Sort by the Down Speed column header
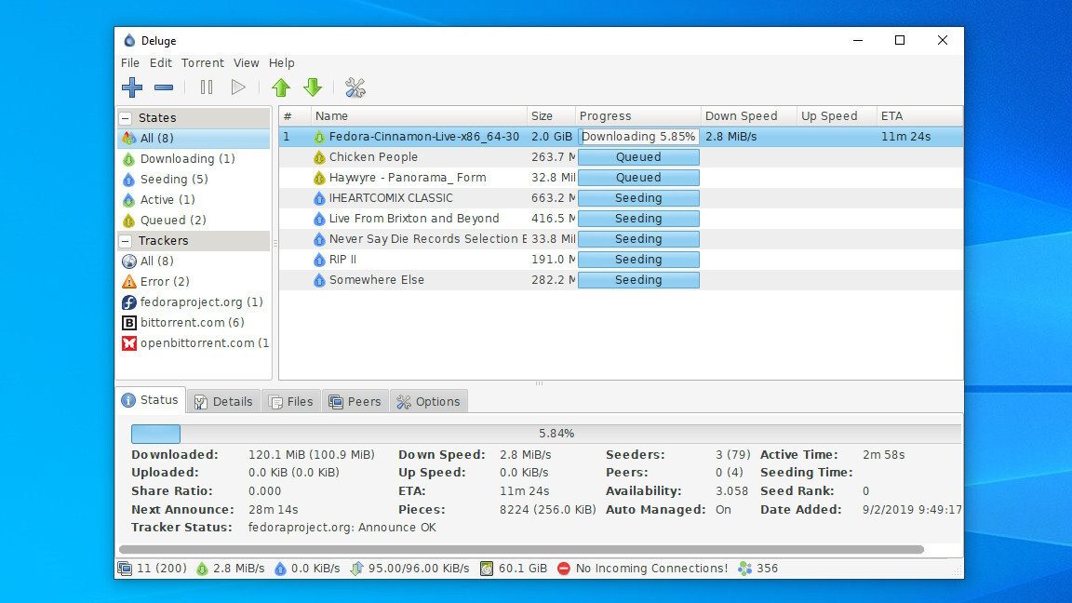Image resolution: width=1072 pixels, height=603 pixels. pos(748,116)
